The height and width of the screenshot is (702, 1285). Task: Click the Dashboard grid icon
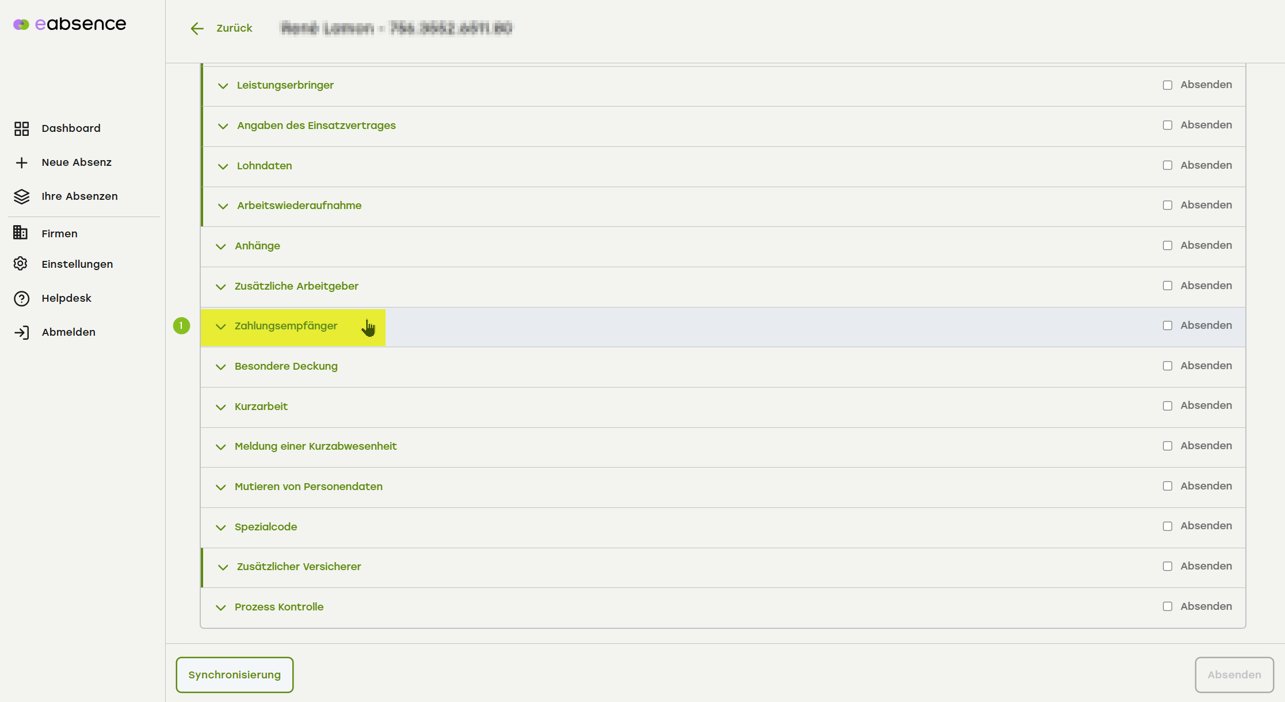[21, 128]
